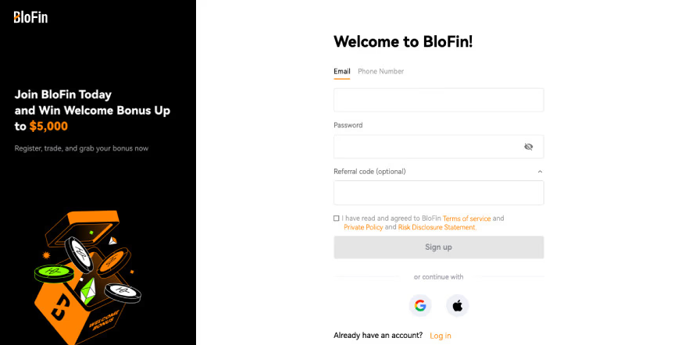Check the terms agreement checkbox
Viewport: 678px width, 345px height.
[337, 219]
